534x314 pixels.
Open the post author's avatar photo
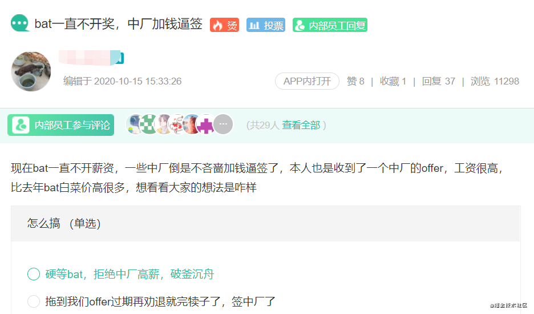31,71
